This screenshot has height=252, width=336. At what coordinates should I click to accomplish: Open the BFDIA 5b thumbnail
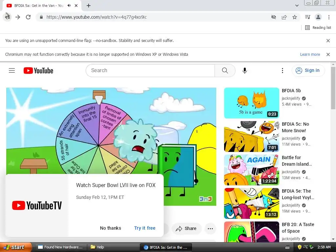pyautogui.click(x=252, y=103)
